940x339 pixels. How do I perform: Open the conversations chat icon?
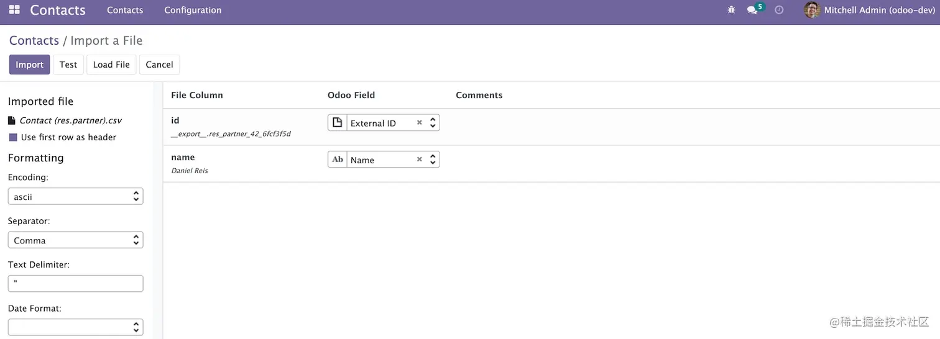[752, 10]
